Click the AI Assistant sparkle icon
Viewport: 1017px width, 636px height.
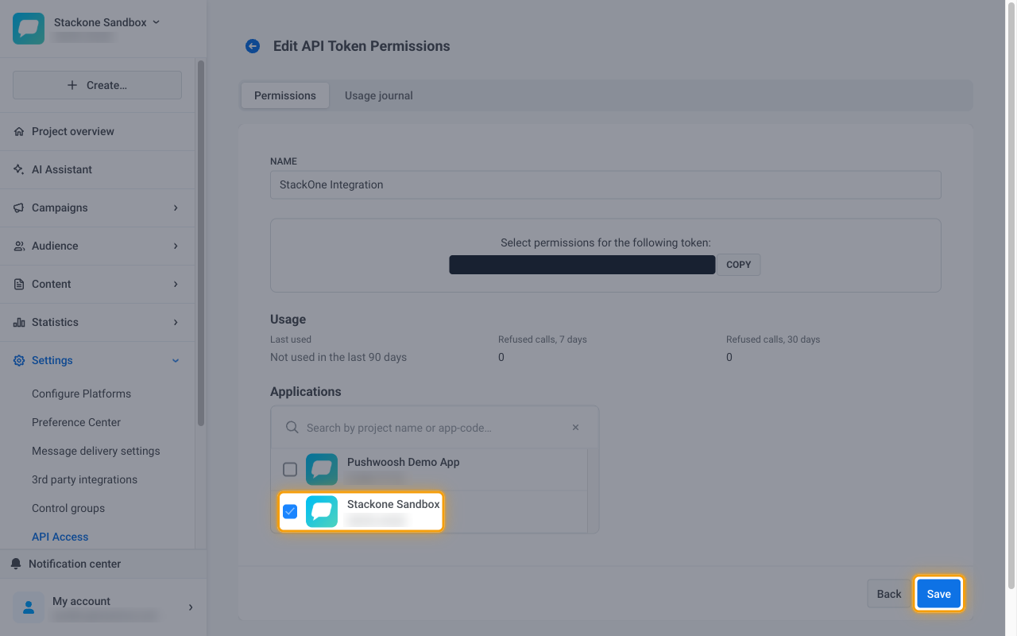pyautogui.click(x=19, y=169)
